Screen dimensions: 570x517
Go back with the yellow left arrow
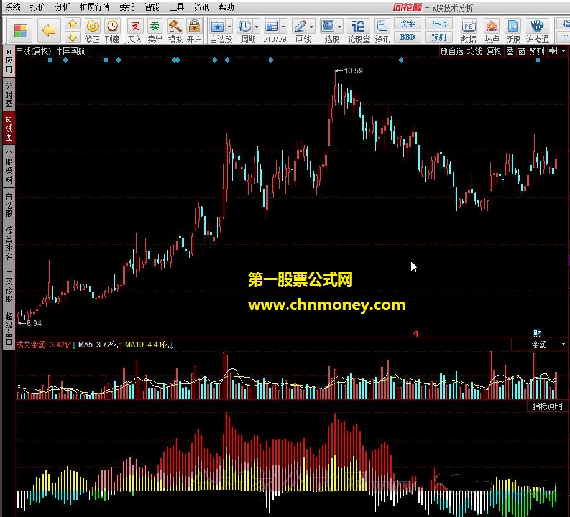pos(48,30)
